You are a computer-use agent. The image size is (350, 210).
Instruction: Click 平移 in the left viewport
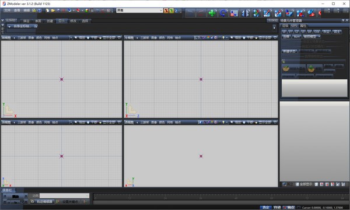248,38
